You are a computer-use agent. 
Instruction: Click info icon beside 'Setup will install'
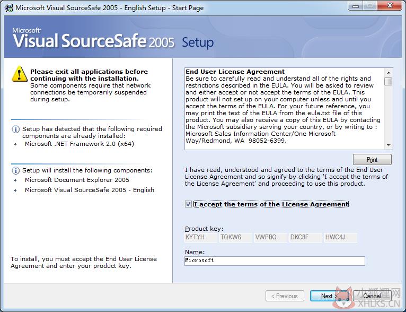[15, 170]
